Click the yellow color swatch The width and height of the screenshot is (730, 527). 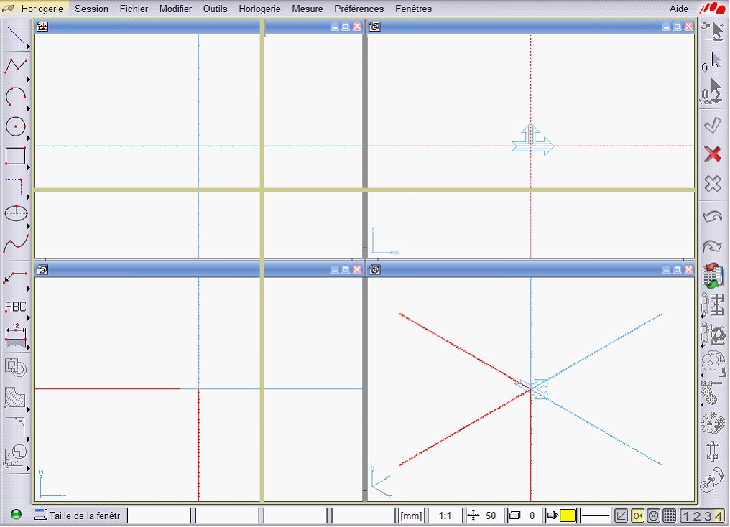pos(568,516)
